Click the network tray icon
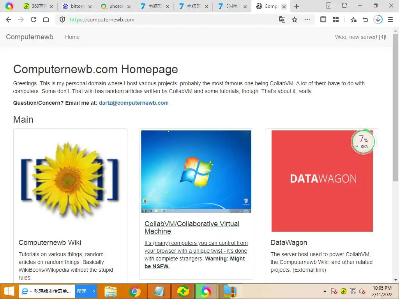 pyautogui.click(x=353, y=291)
